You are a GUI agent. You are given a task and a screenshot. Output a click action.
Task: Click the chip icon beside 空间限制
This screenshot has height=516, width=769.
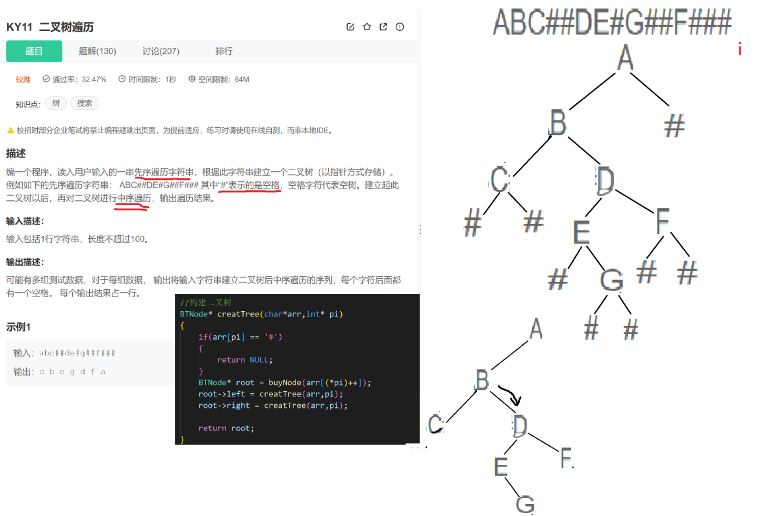(192, 79)
